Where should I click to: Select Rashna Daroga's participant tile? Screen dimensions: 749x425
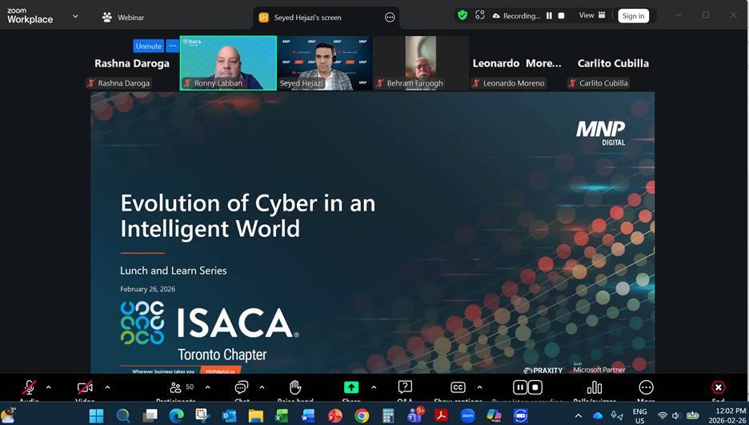tap(132, 63)
